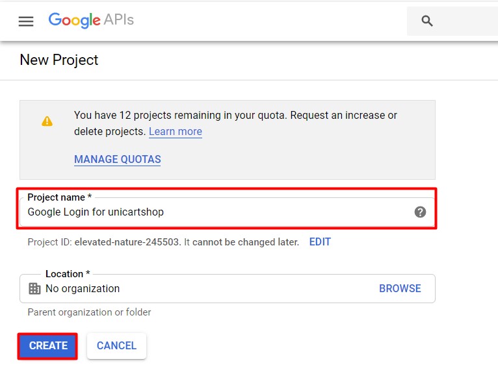Click the CANCEL button
Viewport: 498px width, 372px height.
click(x=116, y=345)
